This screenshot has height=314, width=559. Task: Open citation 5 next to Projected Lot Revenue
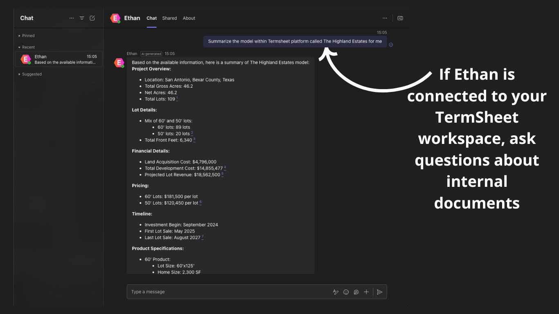(x=222, y=174)
